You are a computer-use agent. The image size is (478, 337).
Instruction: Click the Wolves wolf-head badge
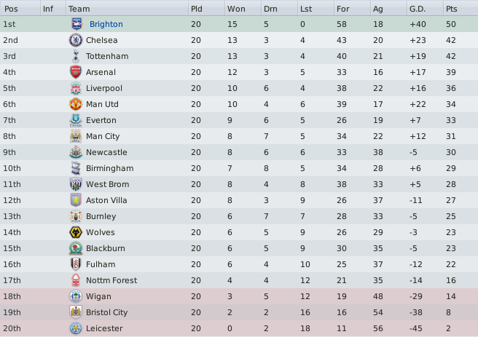tap(76, 232)
